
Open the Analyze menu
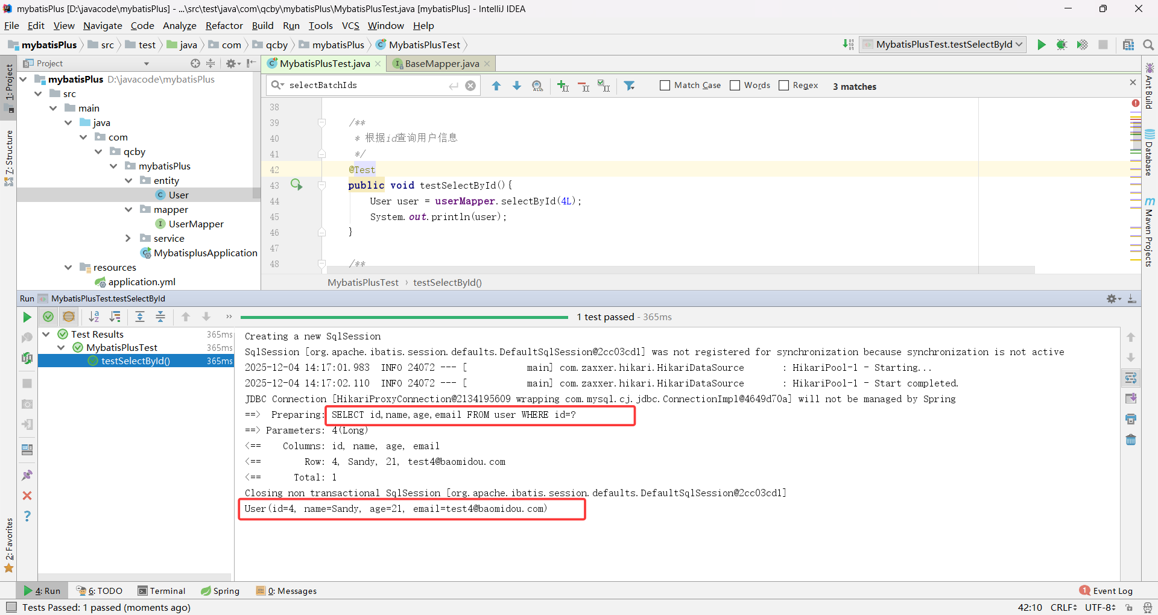coord(179,25)
